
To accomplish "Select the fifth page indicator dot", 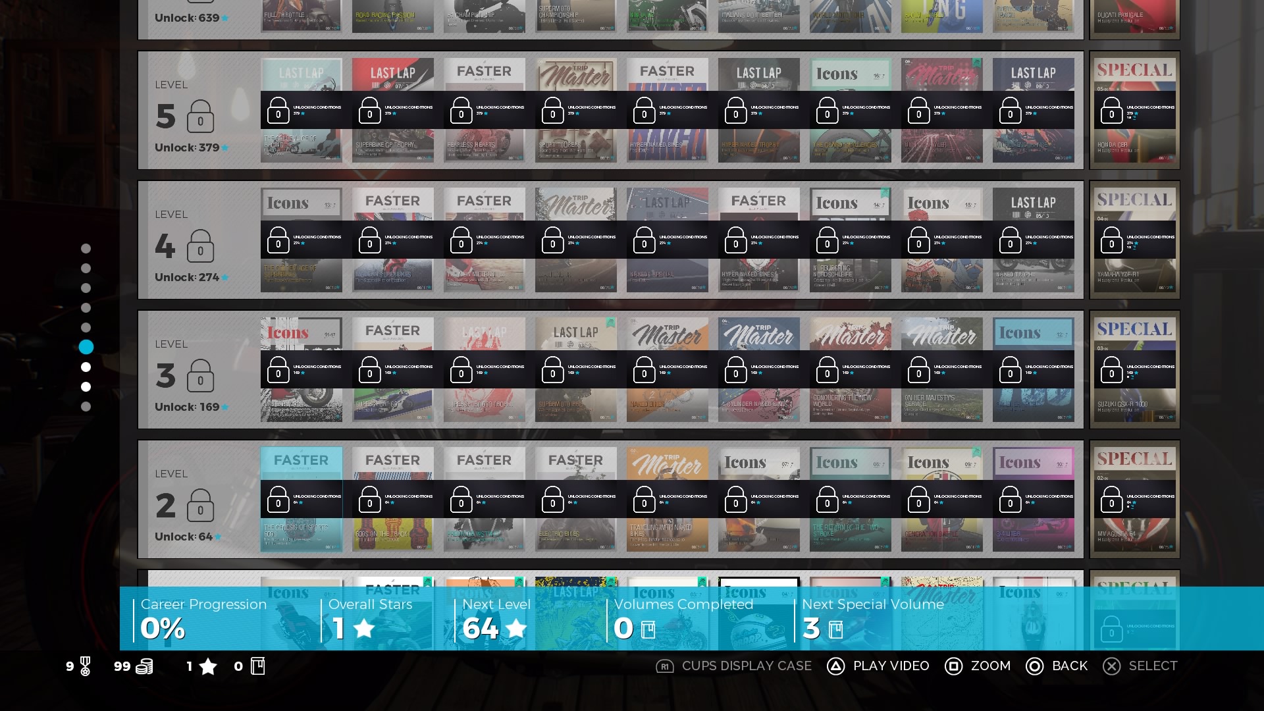I will [x=86, y=327].
